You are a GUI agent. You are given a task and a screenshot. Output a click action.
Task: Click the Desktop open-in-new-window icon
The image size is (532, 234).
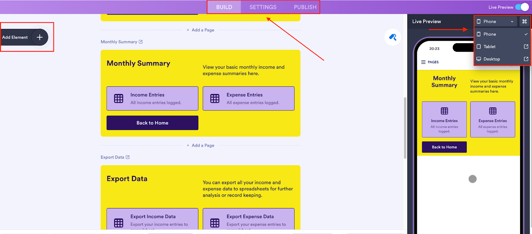(x=526, y=59)
